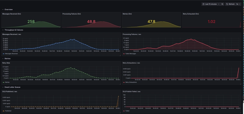Click the zoom out time range icon
The height and width of the screenshot is (114, 244).
222,4
